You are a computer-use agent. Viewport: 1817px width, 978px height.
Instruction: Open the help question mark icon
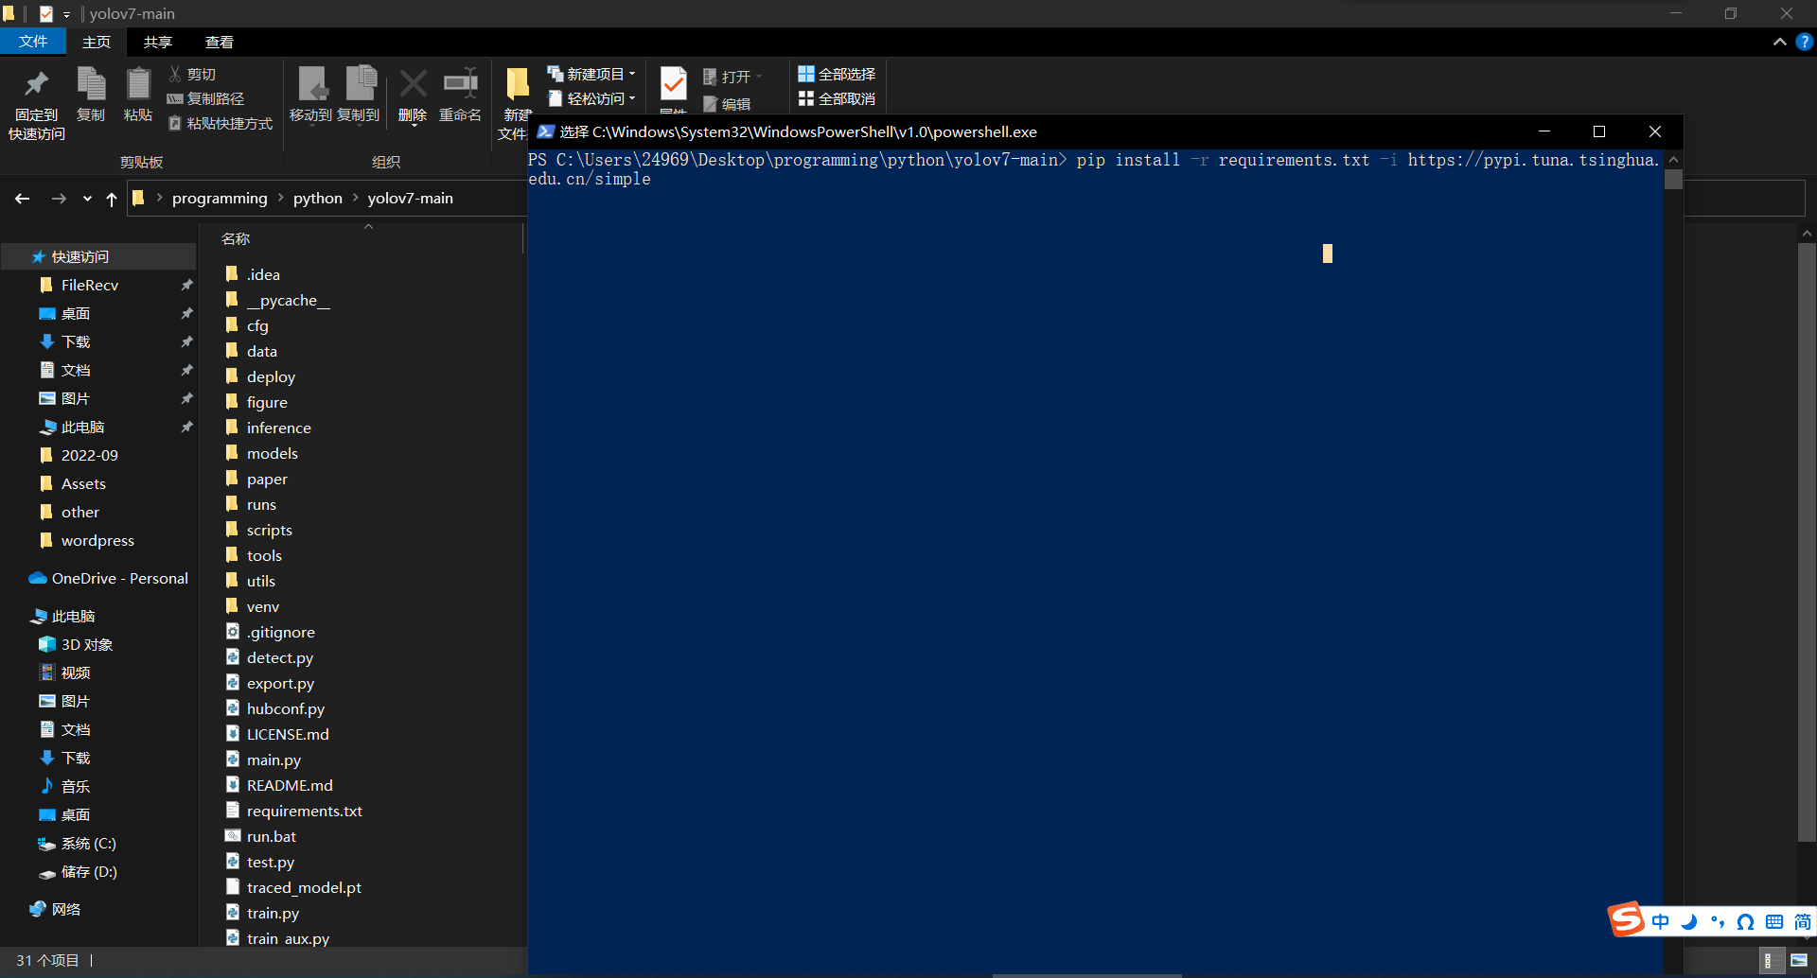click(x=1804, y=42)
